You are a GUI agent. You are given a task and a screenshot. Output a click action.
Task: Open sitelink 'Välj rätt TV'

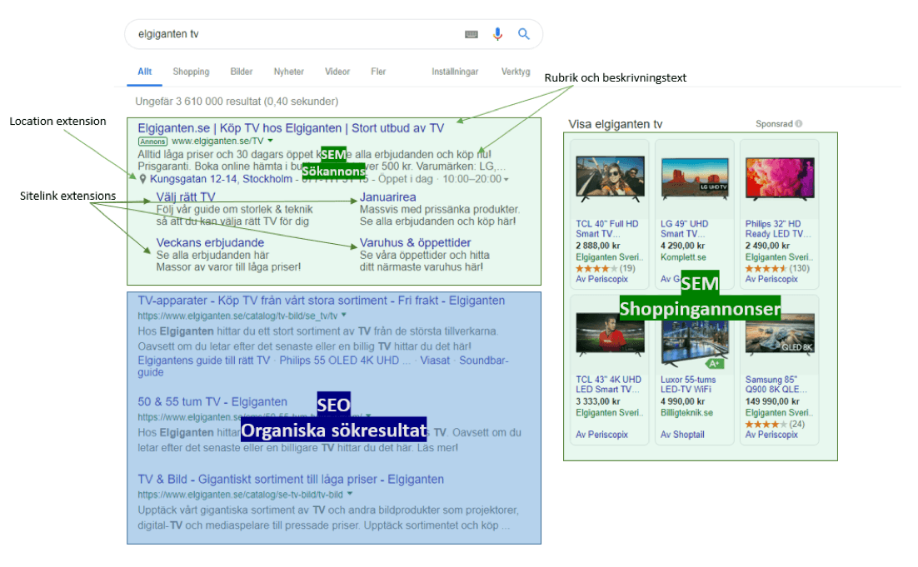(x=186, y=197)
